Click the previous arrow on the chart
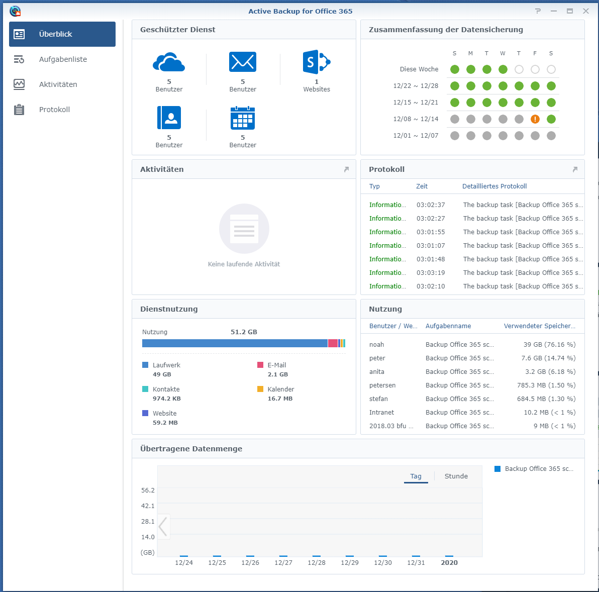 point(163,527)
